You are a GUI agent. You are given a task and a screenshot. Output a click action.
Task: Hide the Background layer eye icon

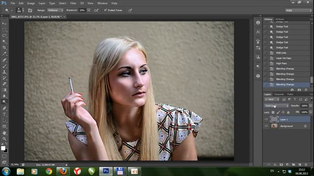click(x=266, y=126)
